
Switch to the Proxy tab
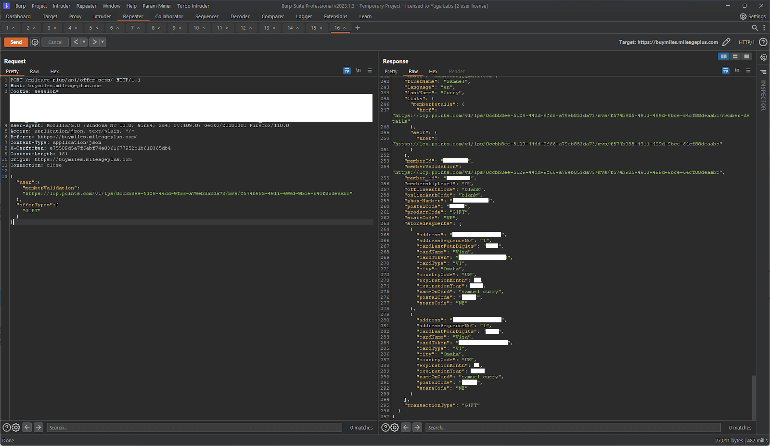[x=75, y=16]
